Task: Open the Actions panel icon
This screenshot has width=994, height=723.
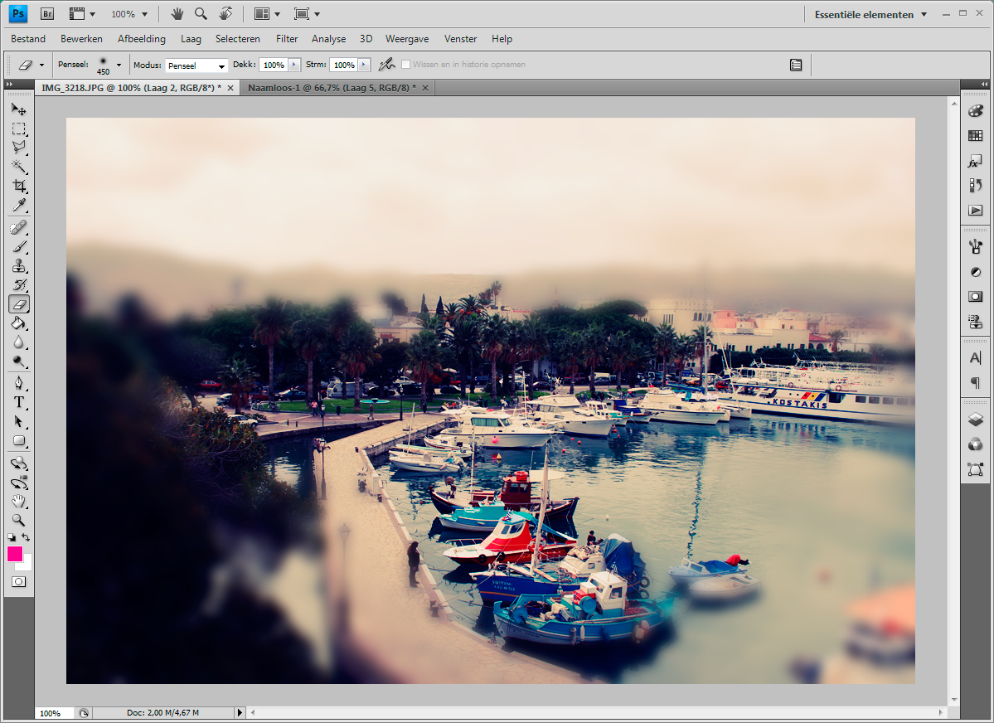Action: [976, 210]
